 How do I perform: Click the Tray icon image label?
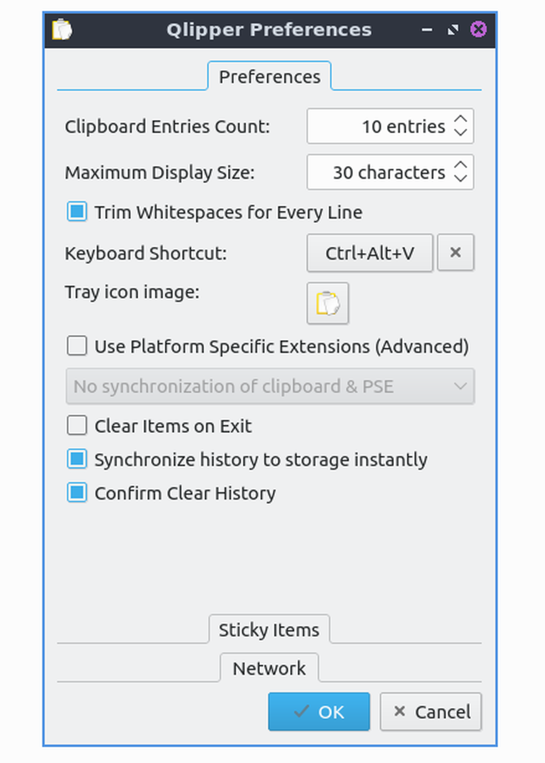132,292
